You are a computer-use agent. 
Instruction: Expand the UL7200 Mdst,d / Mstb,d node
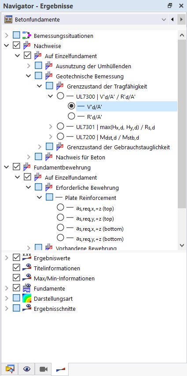click(51, 136)
